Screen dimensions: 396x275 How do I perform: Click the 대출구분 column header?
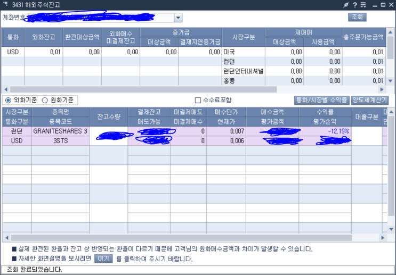[367, 116]
